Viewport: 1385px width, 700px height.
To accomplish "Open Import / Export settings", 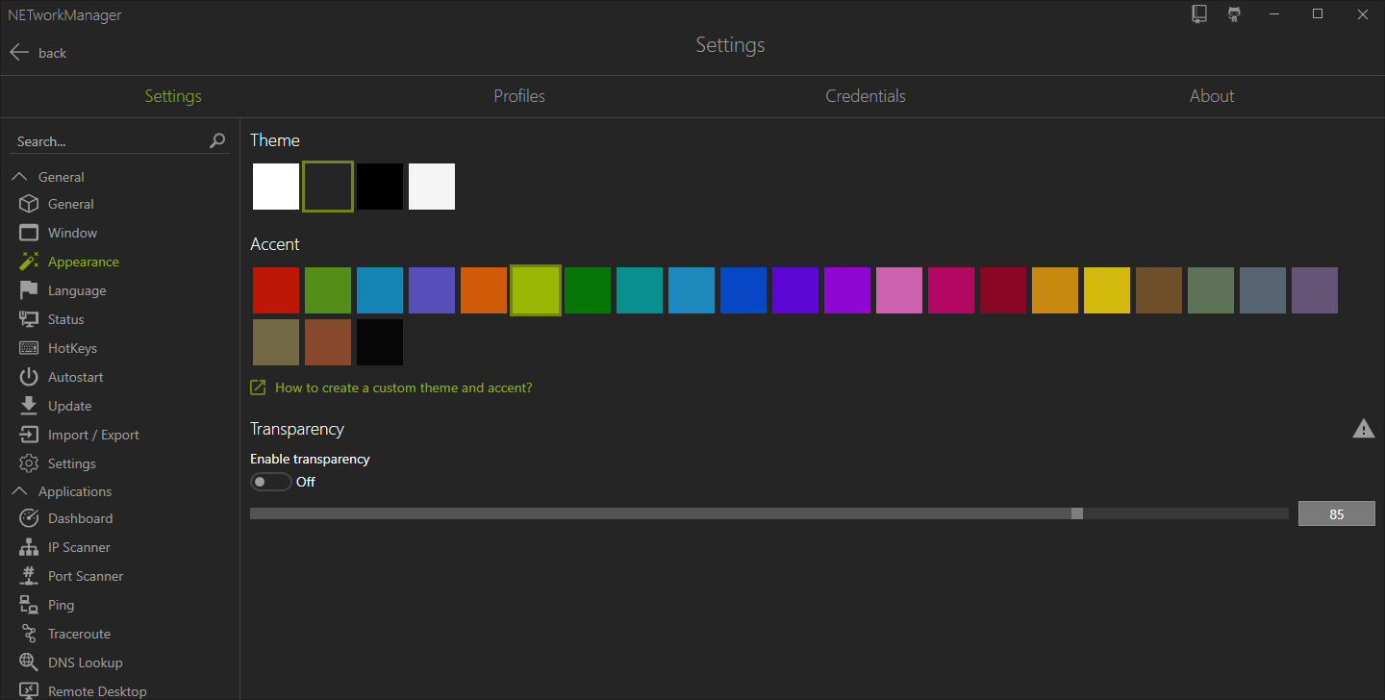I will tap(93, 435).
